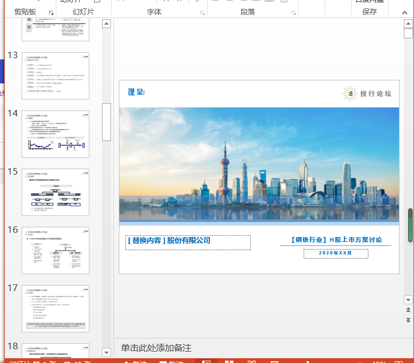Click the 2020年XX月 date text box
This screenshot has height=363, width=414.
(336, 253)
